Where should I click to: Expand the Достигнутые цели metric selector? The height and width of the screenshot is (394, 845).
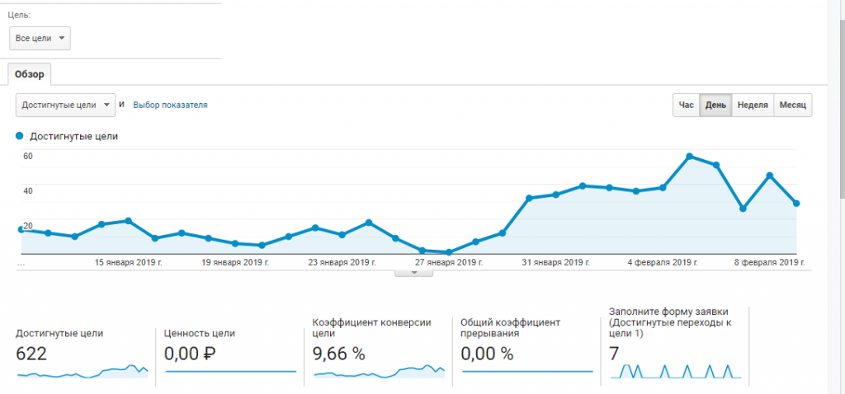65,106
